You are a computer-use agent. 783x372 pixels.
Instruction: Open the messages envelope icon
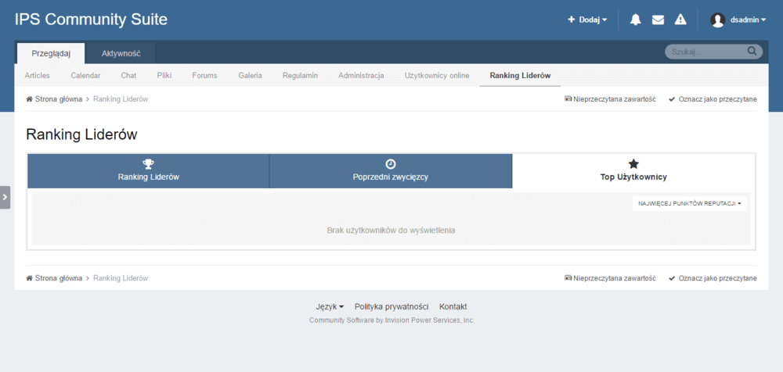point(659,20)
